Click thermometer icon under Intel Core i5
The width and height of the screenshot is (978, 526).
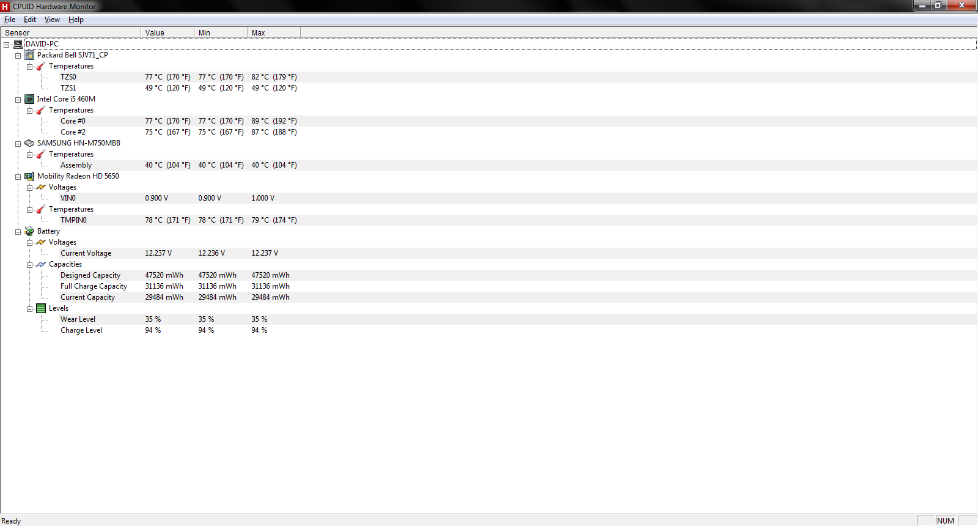41,110
